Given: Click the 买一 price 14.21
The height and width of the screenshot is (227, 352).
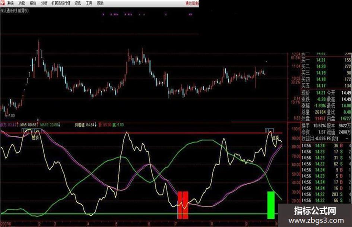Looking at the screenshot, I should pyautogui.click(x=321, y=60).
